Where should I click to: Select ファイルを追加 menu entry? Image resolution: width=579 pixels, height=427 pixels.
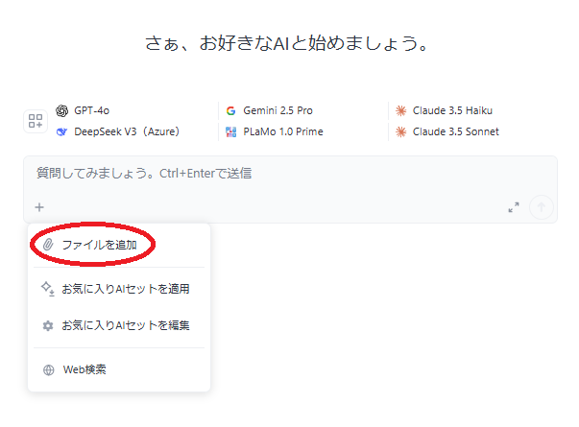pos(119,245)
